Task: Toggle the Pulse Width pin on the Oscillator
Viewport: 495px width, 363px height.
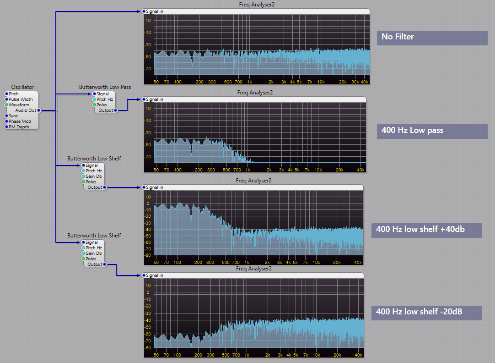Action: (x=6, y=99)
